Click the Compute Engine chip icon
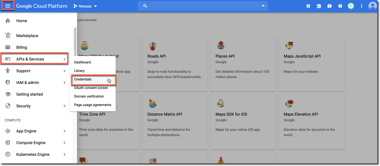This screenshot has width=380, height=166. point(8,143)
